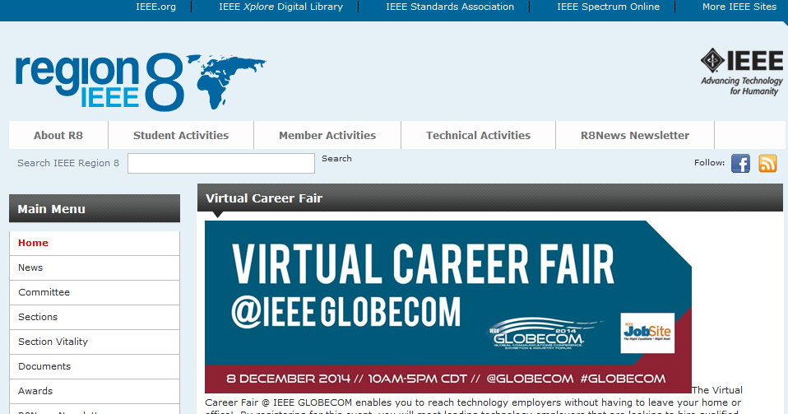Click the Virtual Career Fair heading
This screenshot has width=788, height=414.
click(x=264, y=198)
